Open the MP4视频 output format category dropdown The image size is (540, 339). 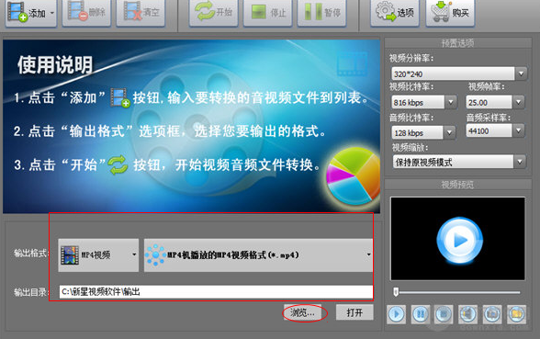(98, 255)
